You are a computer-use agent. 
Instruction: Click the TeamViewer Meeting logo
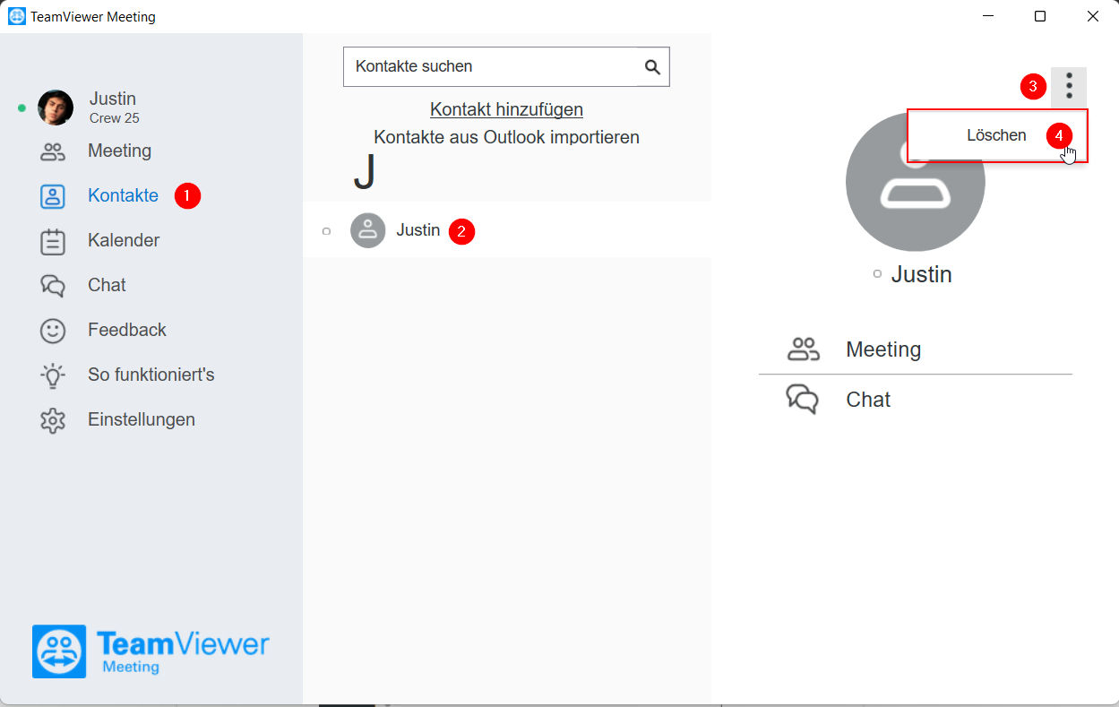click(x=151, y=651)
